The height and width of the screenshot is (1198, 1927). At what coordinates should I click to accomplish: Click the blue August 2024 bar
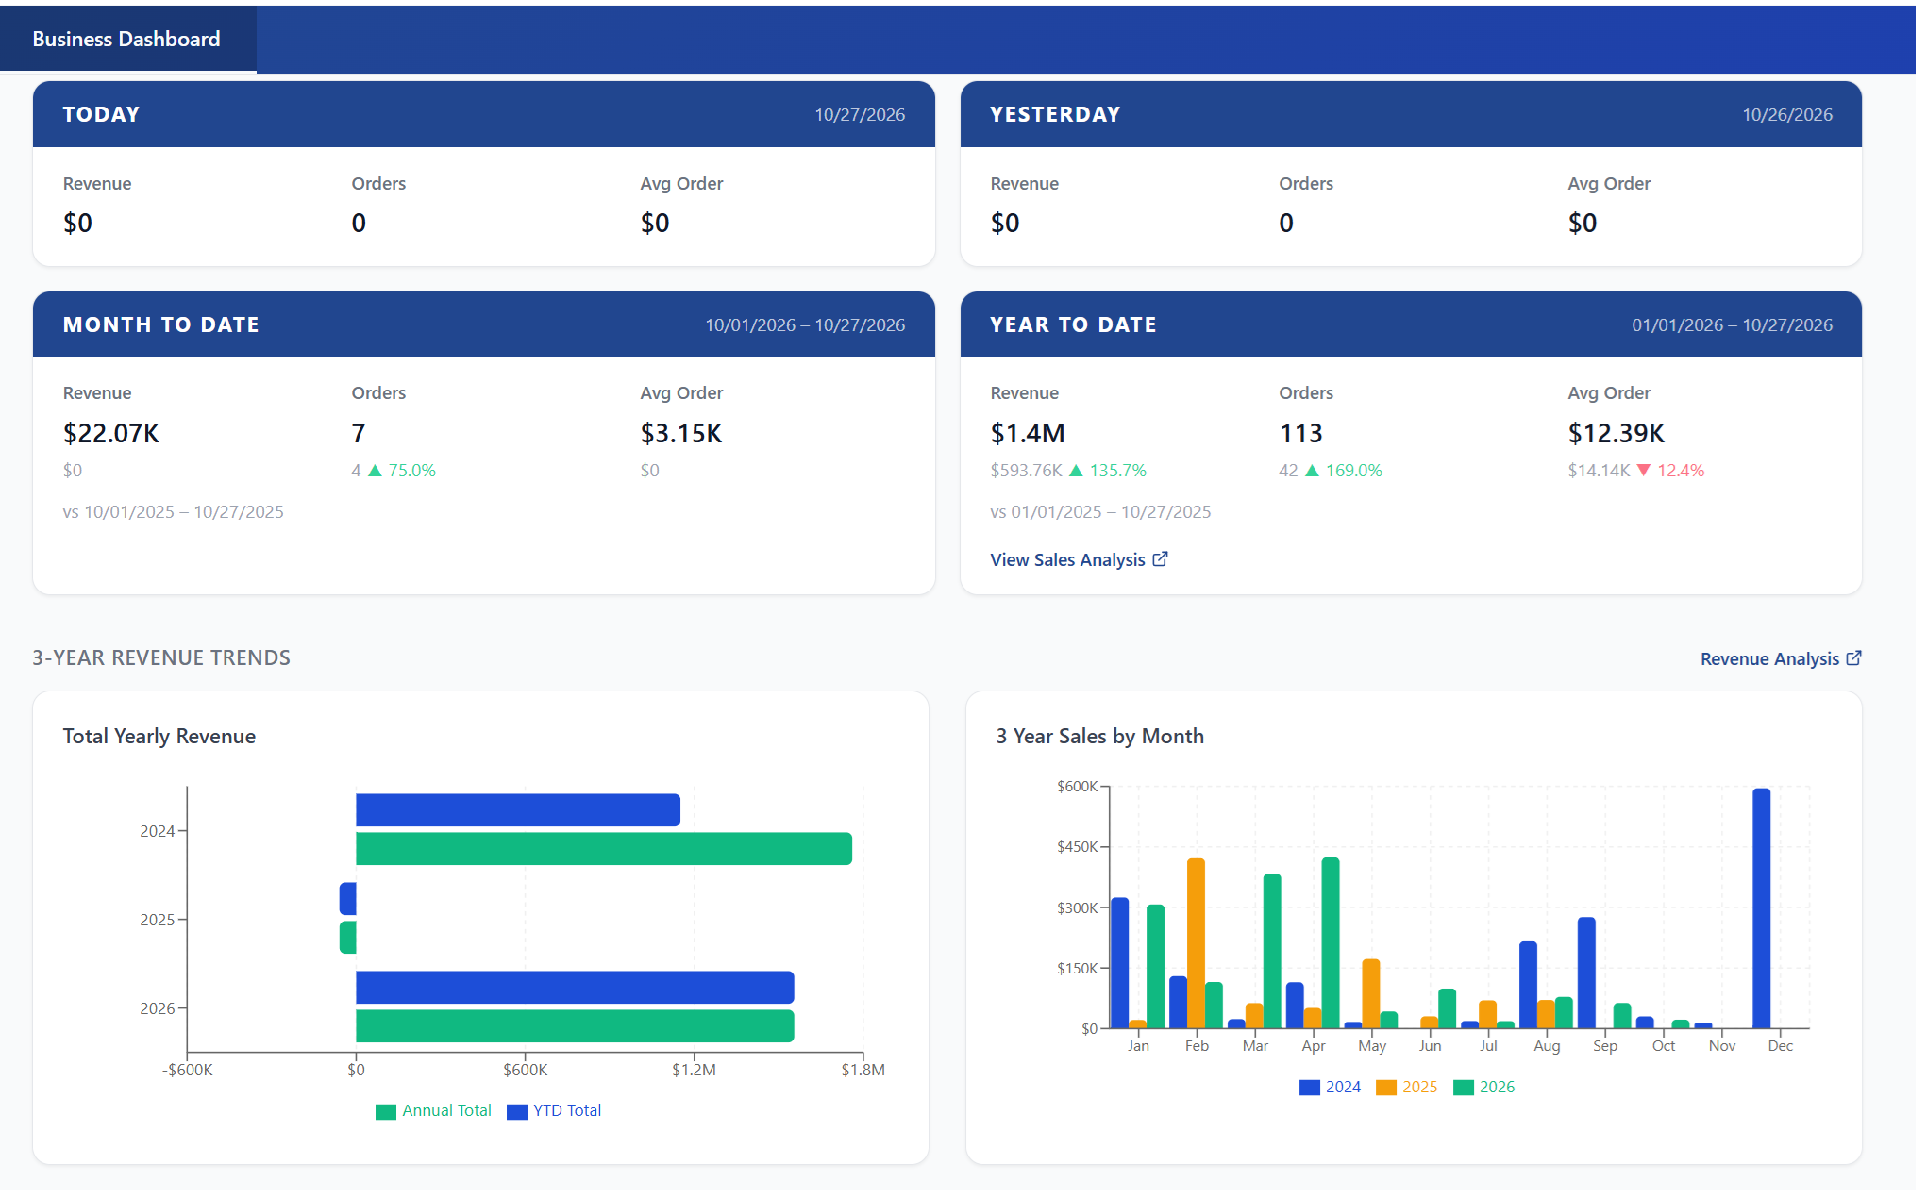pos(1529,985)
